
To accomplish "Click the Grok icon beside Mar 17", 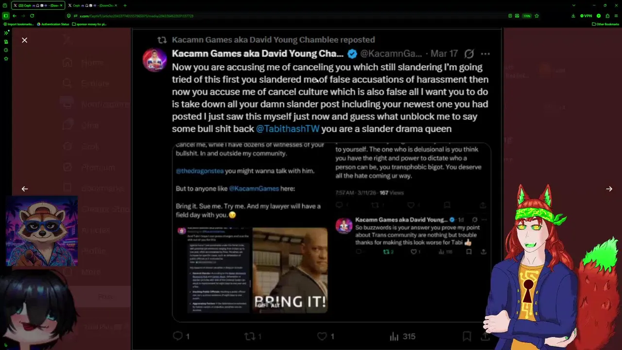I will [x=469, y=53].
